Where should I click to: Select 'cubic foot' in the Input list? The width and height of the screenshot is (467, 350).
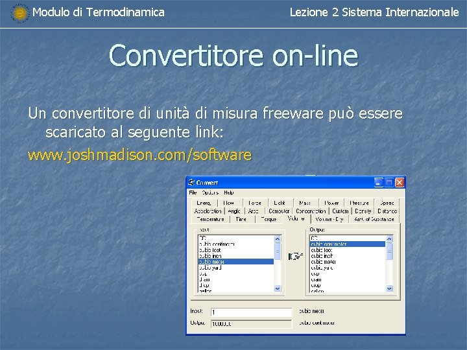236,250
